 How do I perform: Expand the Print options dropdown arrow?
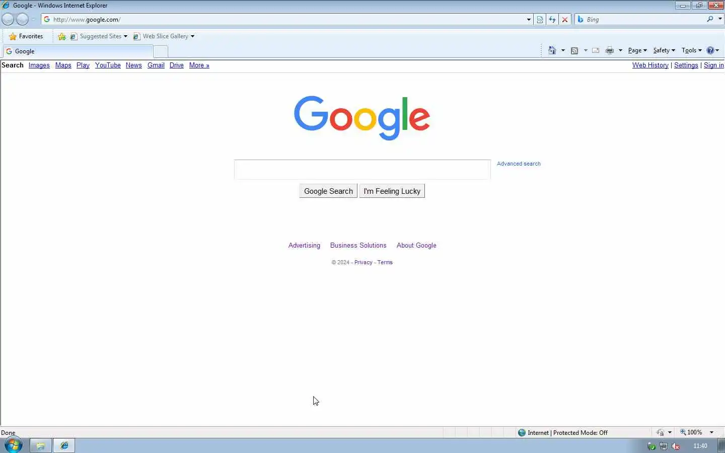pos(620,50)
